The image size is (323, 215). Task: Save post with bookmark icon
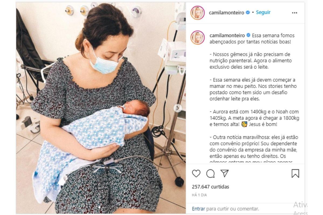[x=295, y=174]
